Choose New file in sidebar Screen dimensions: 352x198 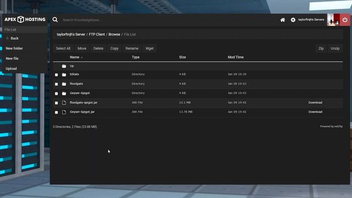(x=12, y=59)
